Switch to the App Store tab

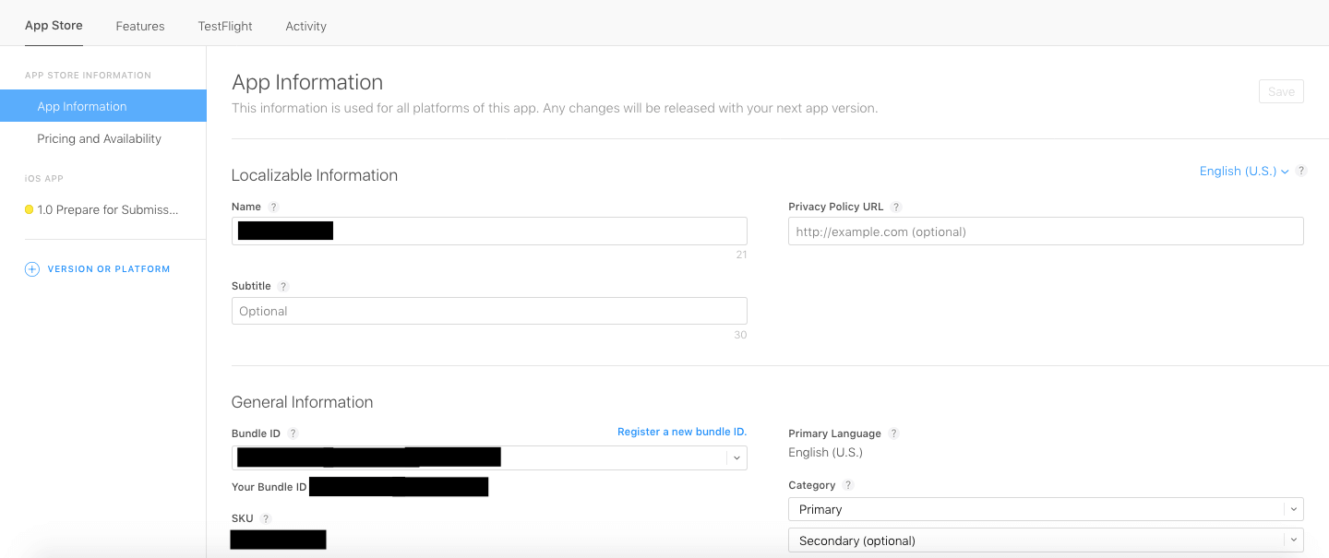point(54,25)
